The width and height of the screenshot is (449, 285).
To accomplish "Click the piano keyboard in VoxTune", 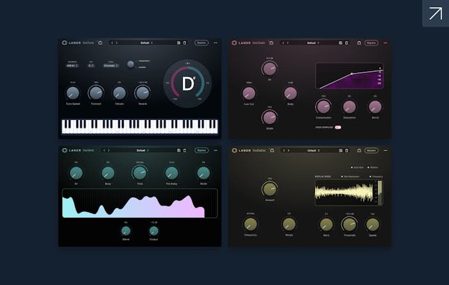I will point(140,126).
